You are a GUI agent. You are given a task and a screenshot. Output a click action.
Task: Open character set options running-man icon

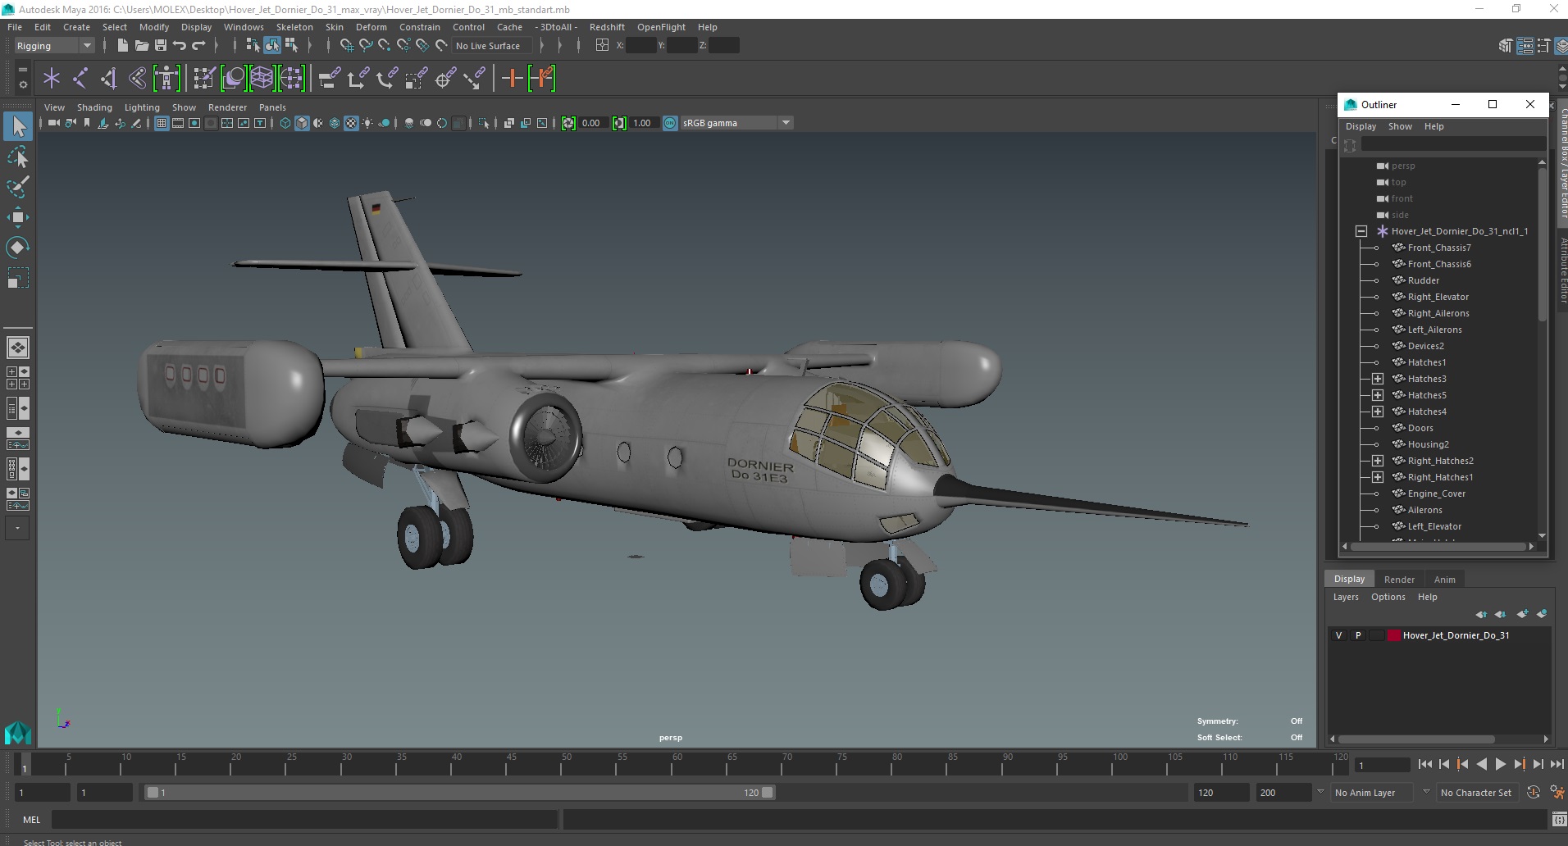1557,793
